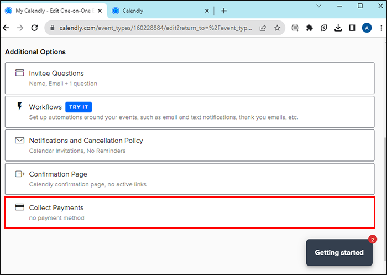The image size is (387, 275).
Task: Bookmark page with the star icon
Action: point(277,28)
